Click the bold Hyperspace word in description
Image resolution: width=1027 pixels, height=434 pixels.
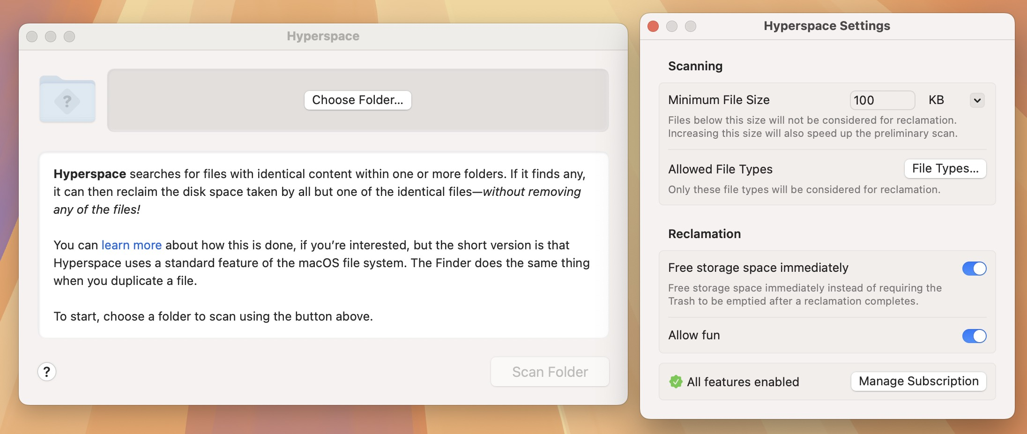90,174
